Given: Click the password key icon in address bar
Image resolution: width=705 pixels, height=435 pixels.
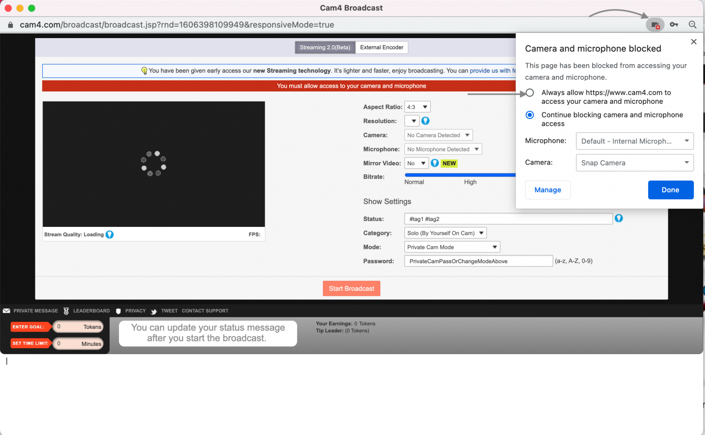Looking at the screenshot, I should point(674,25).
